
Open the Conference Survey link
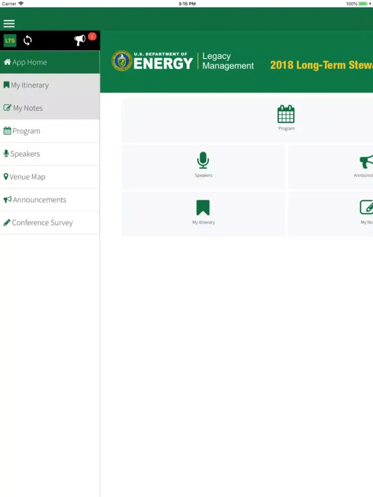[x=50, y=222]
